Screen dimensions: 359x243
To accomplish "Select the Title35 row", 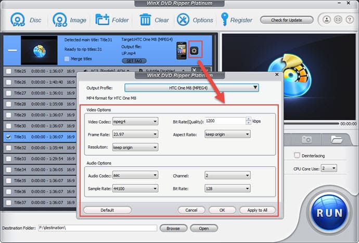I will (x=40, y=181).
